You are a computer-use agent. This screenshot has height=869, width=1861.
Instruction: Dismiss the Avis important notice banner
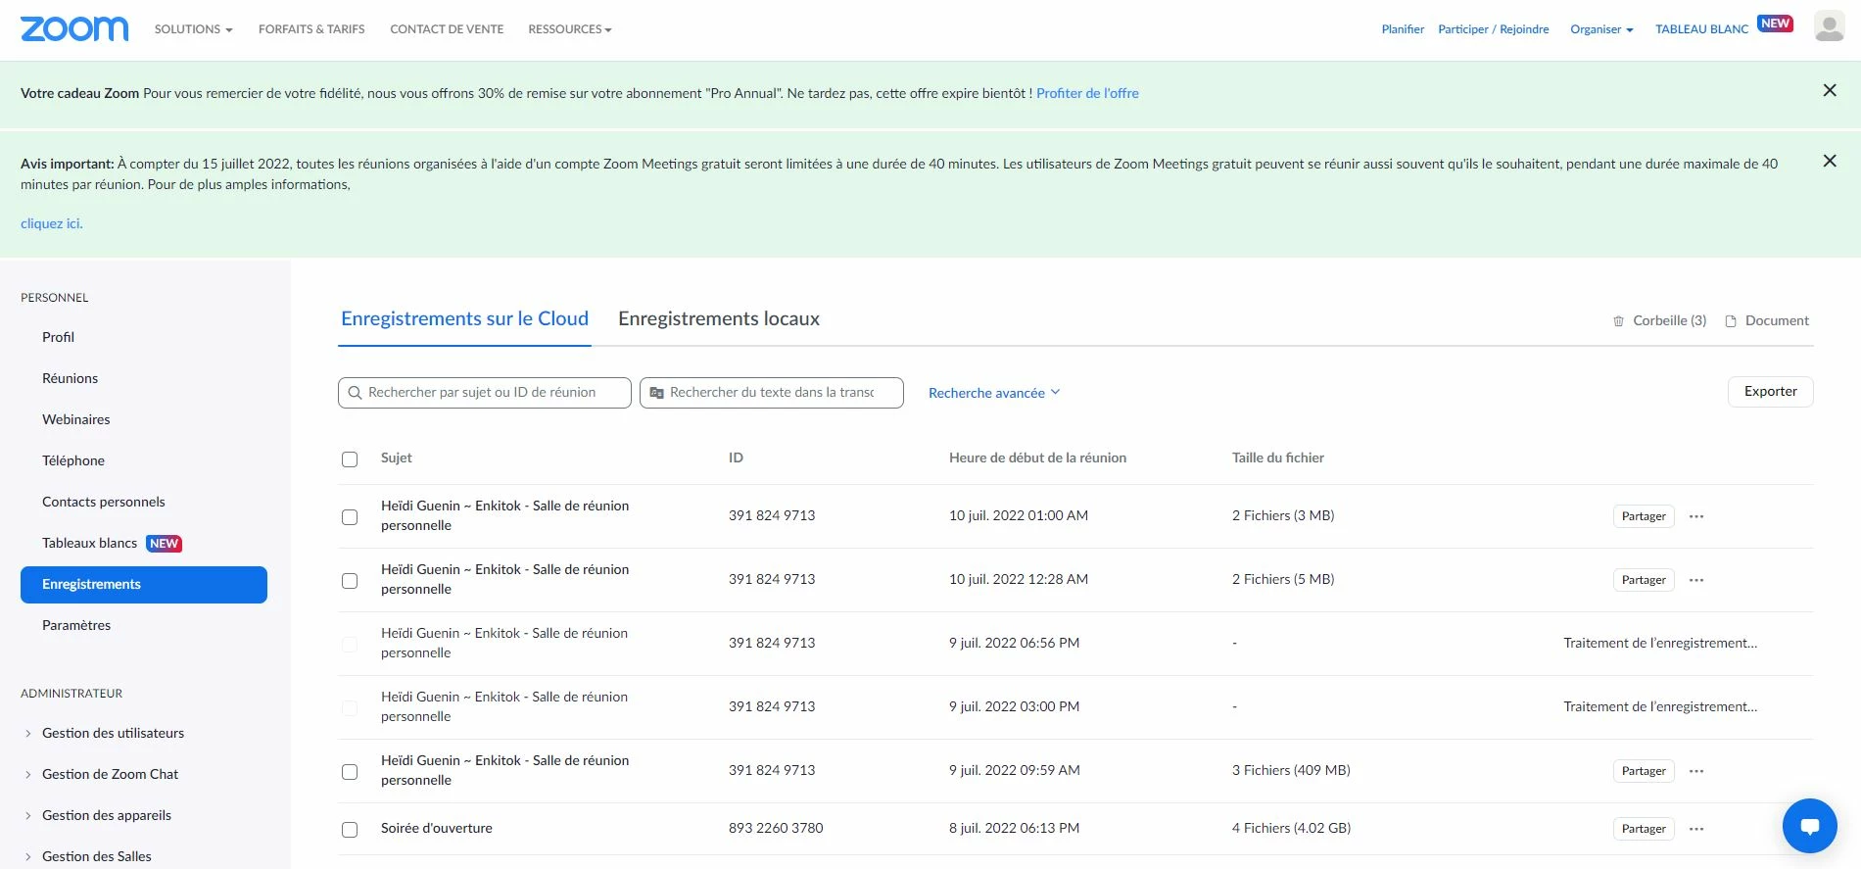coord(1829,161)
